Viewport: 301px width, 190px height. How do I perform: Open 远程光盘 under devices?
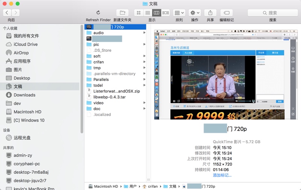click(22, 138)
